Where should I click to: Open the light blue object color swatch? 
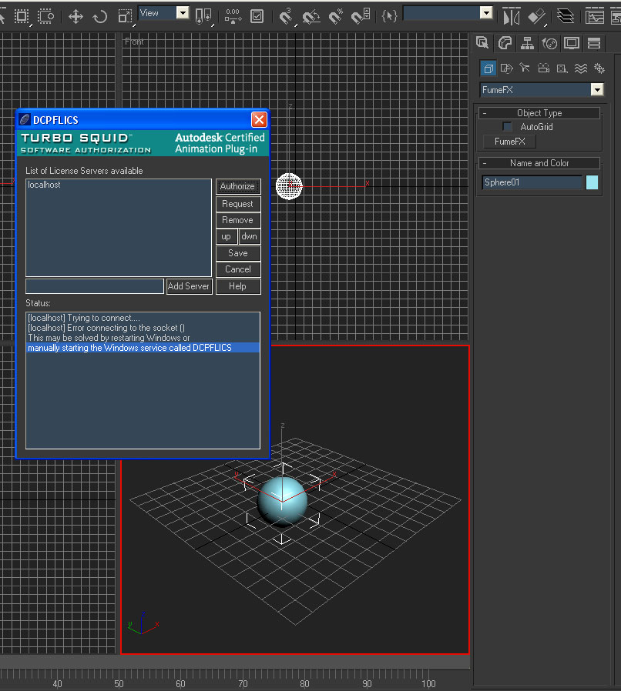[x=592, y=182]
